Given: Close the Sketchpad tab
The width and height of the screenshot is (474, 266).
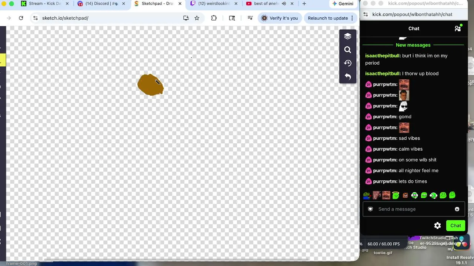Looking at the screenshot, I should [x=180, y=4].
